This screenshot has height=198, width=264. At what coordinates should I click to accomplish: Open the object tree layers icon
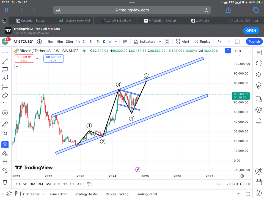pyautogui.click(x=258, y=75)
